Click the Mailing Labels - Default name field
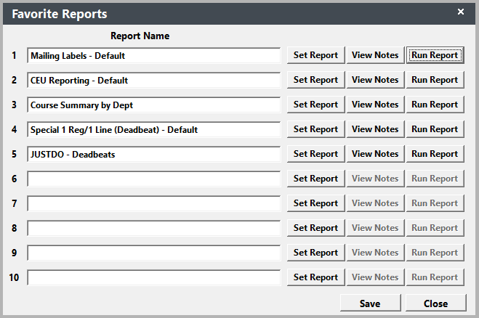Viewport: 479px width, 318px height. [x=153, y=55]
